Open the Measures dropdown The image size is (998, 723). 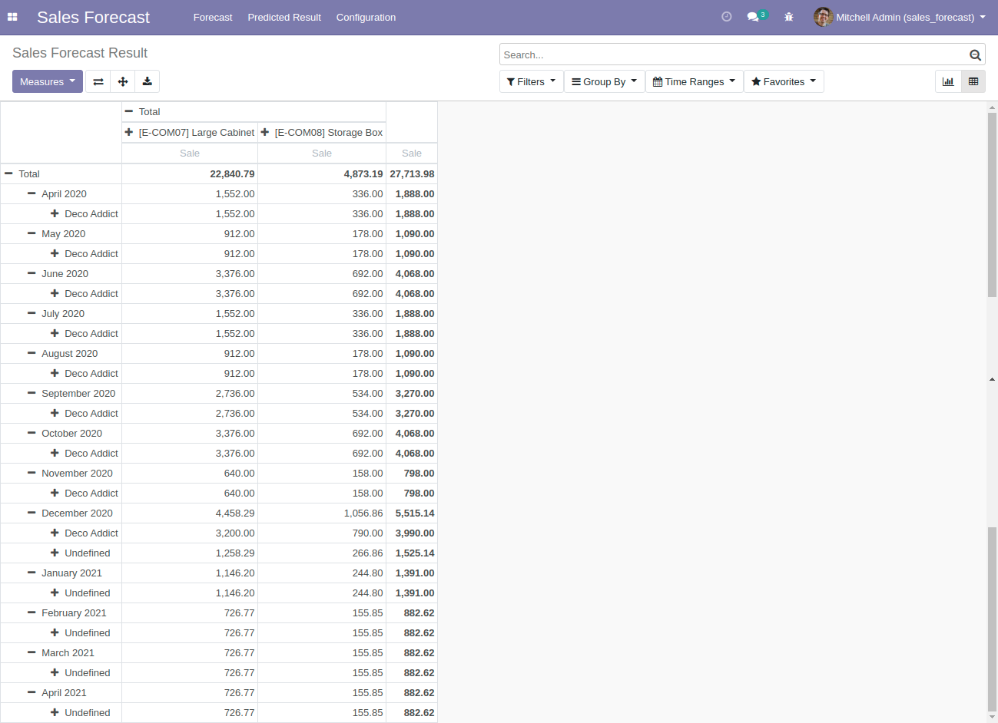(48, 81)
